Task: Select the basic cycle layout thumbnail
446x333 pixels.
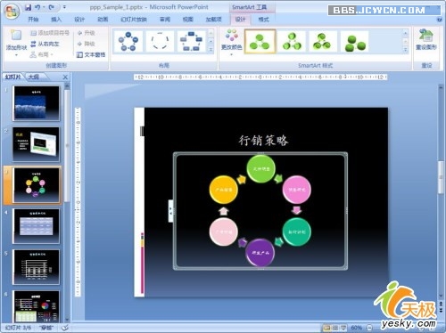Action: (128, 42)
